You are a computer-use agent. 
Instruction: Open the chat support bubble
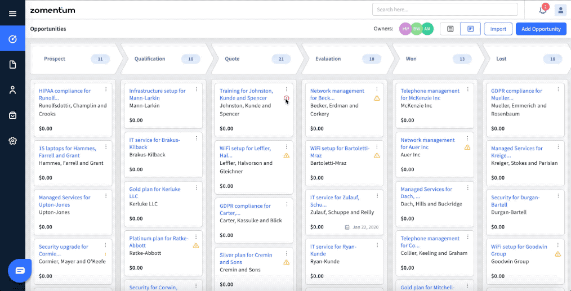[20, 271]
